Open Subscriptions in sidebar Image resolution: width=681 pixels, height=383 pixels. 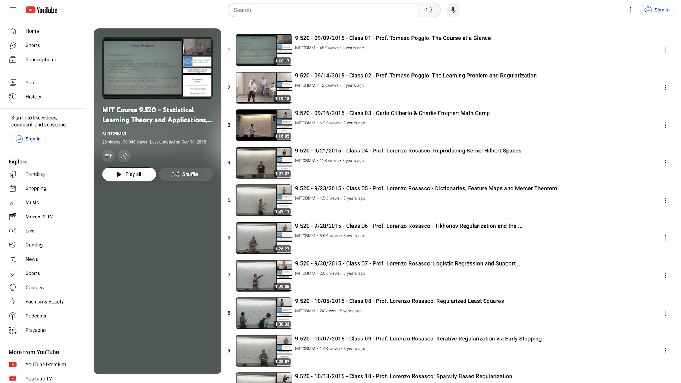click(x=43, y=60)
